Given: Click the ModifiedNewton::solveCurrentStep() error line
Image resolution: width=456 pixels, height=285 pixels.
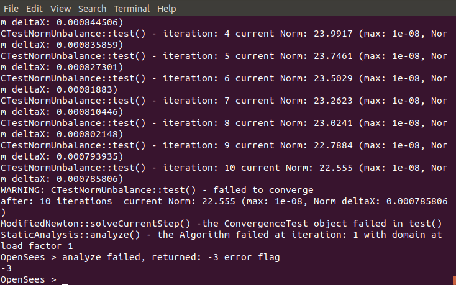Looking at the screenshot, I should click(222, 224).
